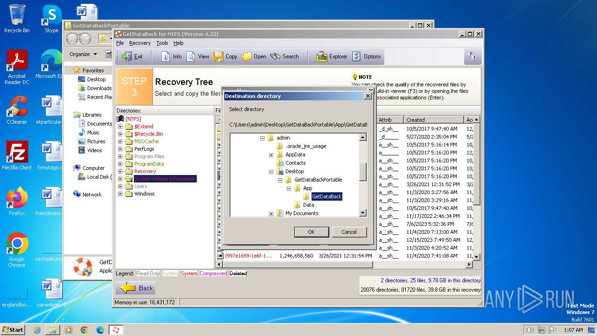This screenshot has width=597, height=336.
Task: Click the Open toolbar icon
Action: coord(254,56)
